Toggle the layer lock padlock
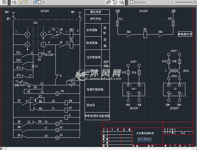 pos(35,2)
